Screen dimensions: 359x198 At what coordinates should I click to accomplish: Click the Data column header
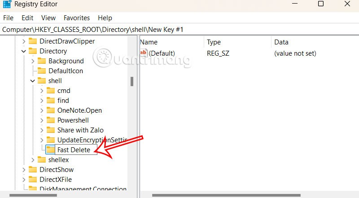pos(281,42)
